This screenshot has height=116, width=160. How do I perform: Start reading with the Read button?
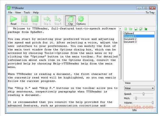[13, 20]
